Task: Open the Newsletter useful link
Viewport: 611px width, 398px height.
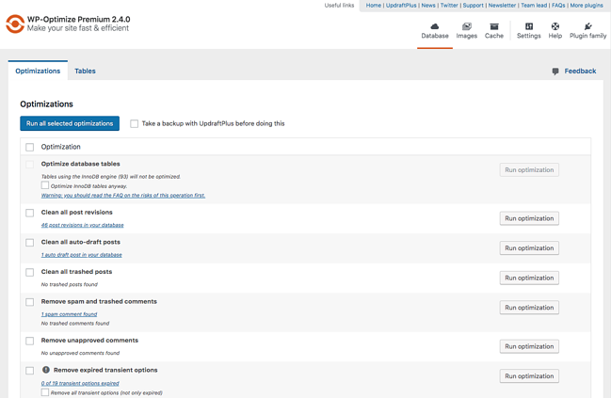Action: pyautogui.click(x=502, y=5)
